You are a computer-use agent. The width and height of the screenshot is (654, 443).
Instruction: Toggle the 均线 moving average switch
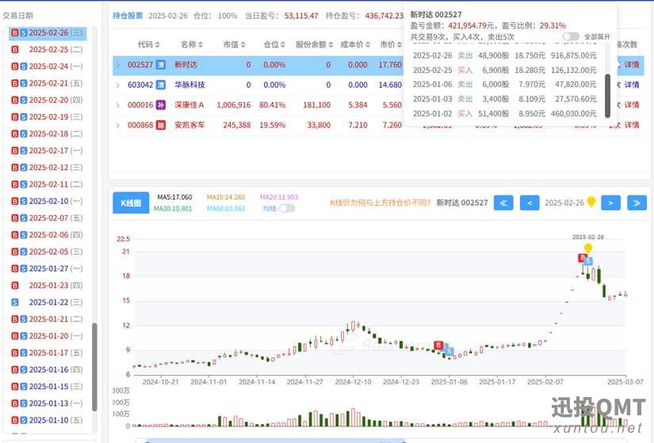pos(287,208)
